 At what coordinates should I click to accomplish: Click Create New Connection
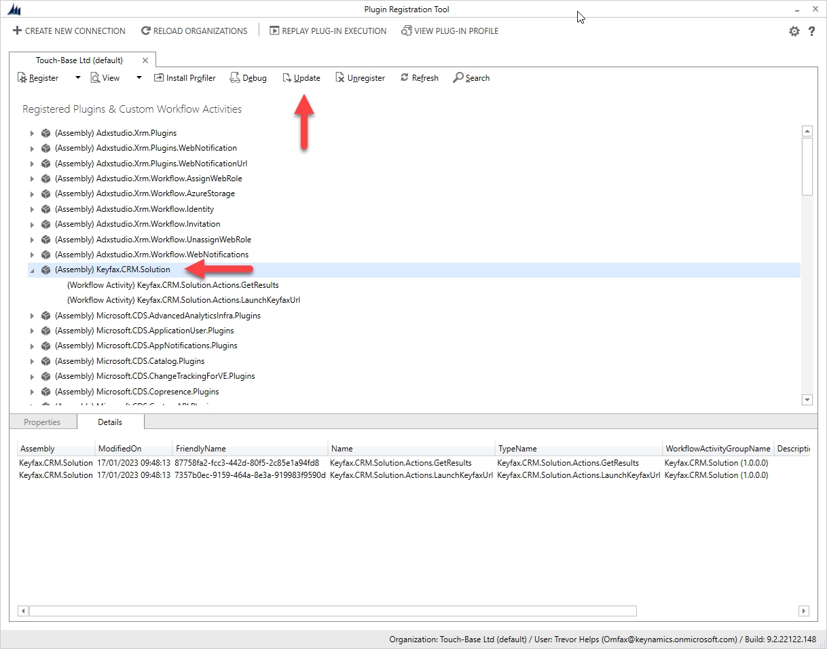point(69,31)
